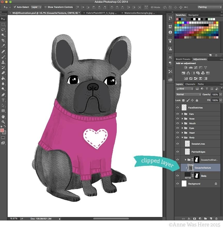Open the Painting workspace switcher
The height and width of the screenshot is (229, 223).
[x=209, y=7]
